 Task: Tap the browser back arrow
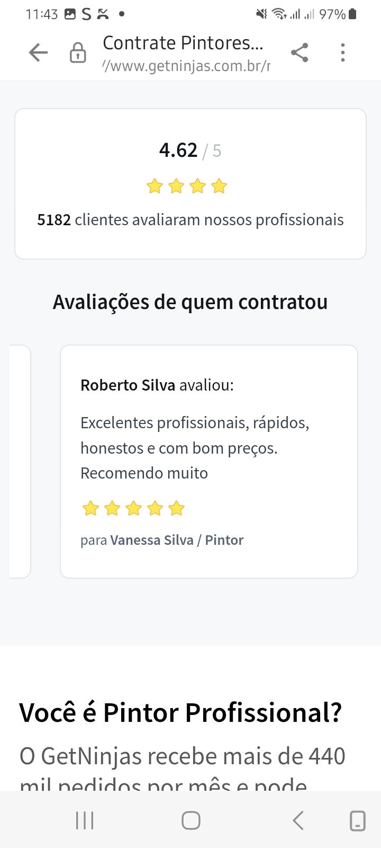[38, 52]
